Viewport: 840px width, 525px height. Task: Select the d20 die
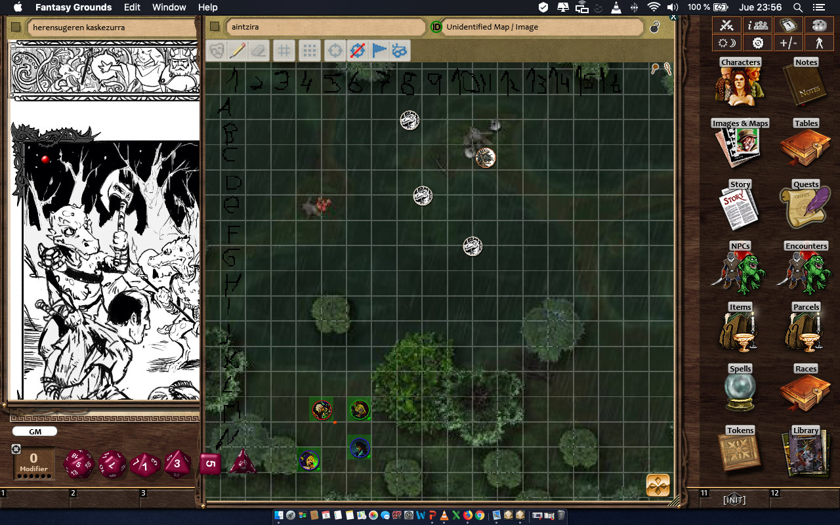coord(78,464)
